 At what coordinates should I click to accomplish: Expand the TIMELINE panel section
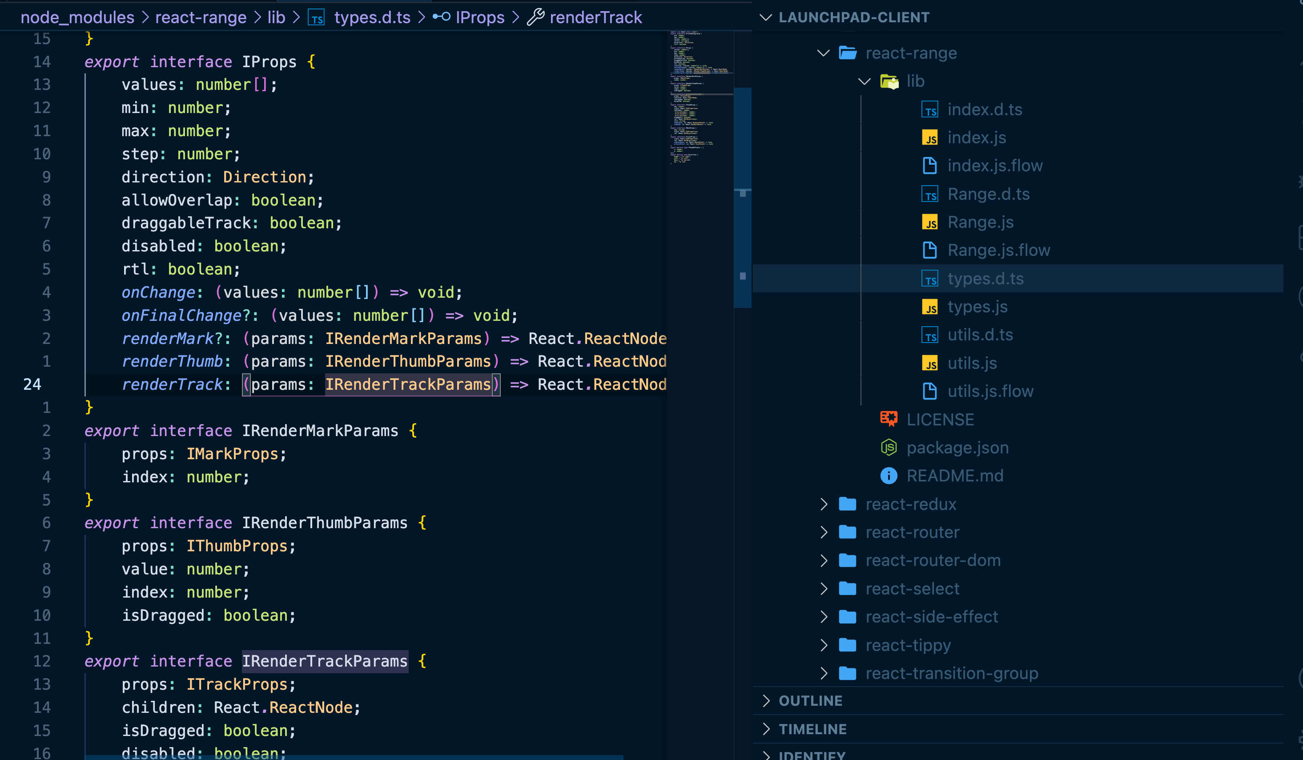pyautogui.click(x=812, y=729)
